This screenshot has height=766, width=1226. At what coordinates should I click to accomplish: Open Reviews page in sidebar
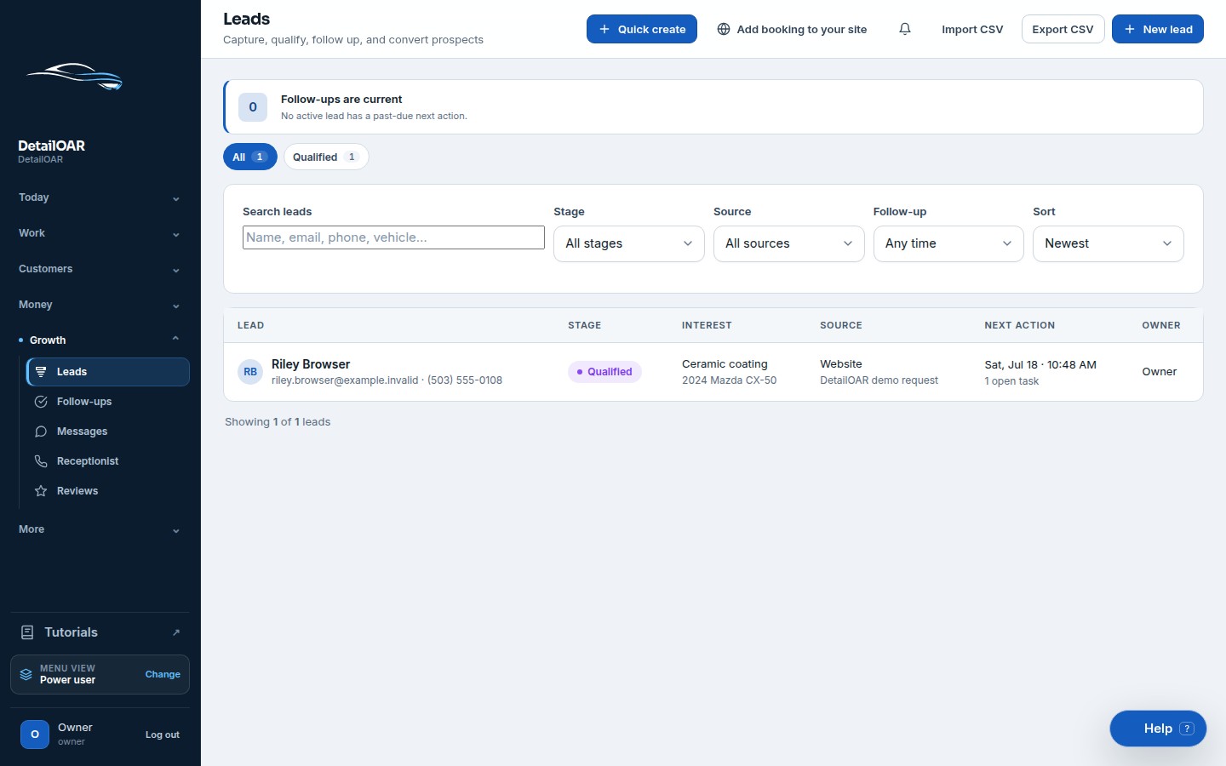coord(108,491)
